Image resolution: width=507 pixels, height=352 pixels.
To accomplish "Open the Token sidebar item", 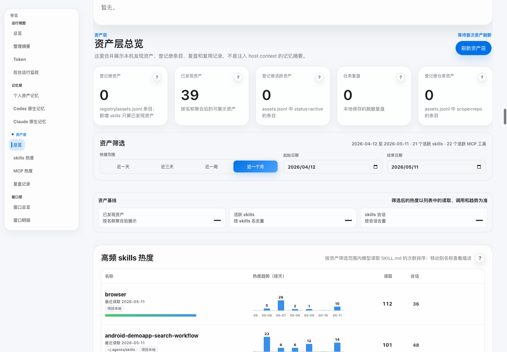I will pyautogui.click(x=20, y=59).
